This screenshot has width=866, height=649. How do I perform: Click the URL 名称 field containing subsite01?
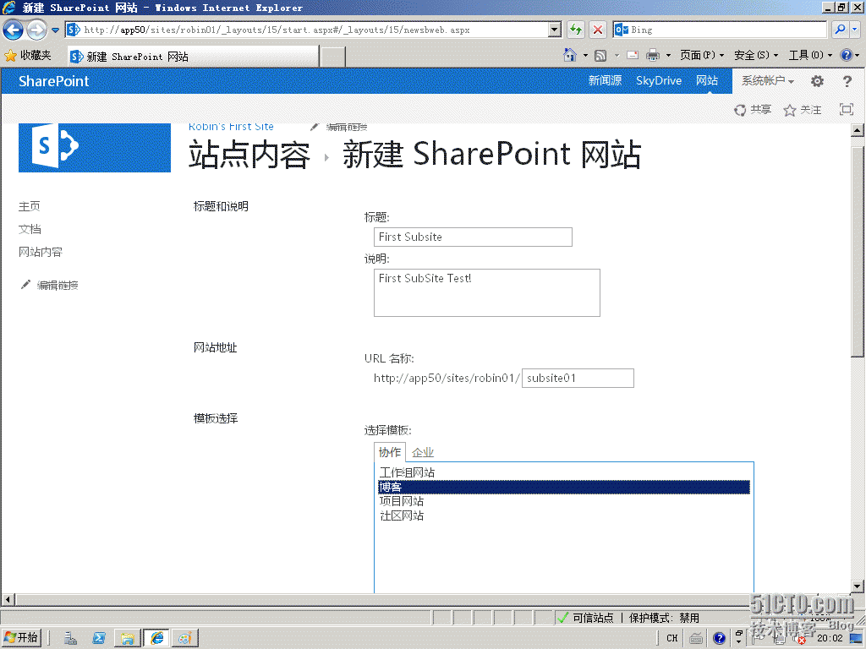point(578,378)
